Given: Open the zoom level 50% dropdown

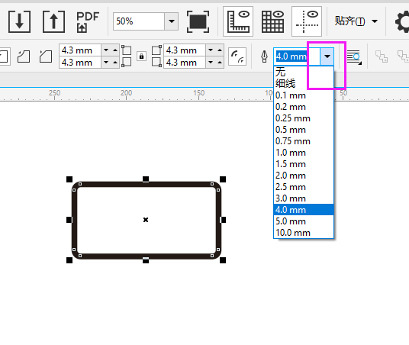Looking at the screenshot, I should [x=172, y=21].
